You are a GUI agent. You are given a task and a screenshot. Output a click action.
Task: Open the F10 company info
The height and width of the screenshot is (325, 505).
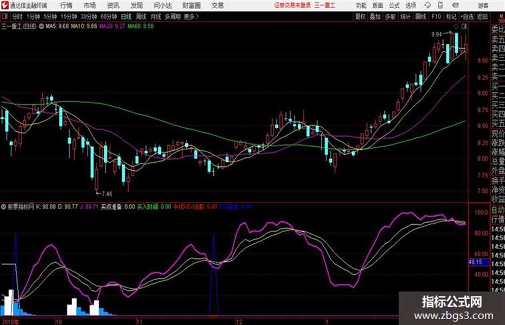pyautogui.click(x=436, y=17)
